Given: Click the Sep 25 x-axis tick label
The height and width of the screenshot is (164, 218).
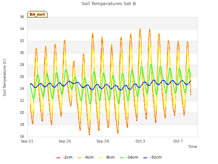Looking at the screenshot, I should tap(65, 141).
